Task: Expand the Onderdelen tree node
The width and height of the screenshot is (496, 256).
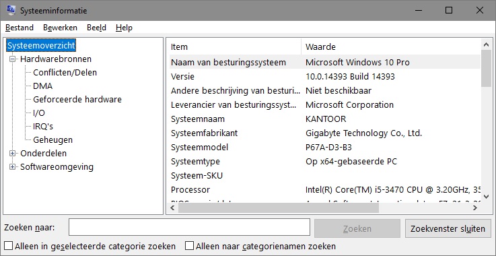Action: (12, 154)
